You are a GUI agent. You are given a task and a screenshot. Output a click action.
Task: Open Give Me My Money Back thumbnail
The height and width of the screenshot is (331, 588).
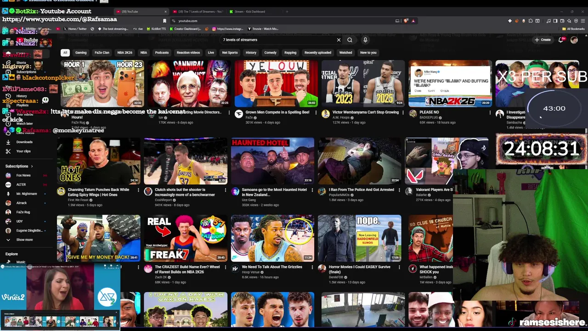(98, 238)
